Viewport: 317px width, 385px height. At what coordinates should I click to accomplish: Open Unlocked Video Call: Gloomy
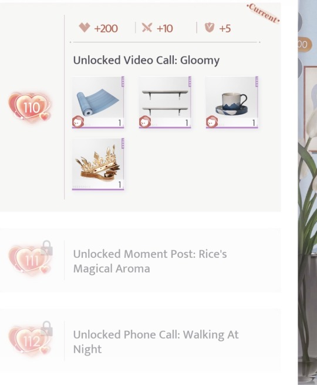[x=146, y=61]
